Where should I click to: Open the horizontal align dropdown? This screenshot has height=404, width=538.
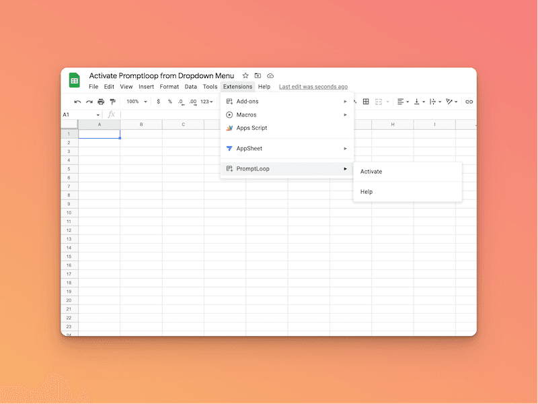point(403,102)
